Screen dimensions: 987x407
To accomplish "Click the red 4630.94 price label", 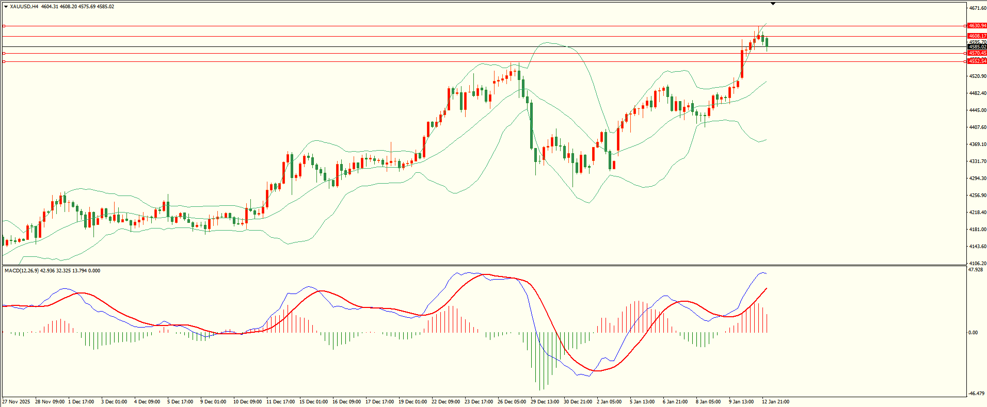I will [977, 26].
